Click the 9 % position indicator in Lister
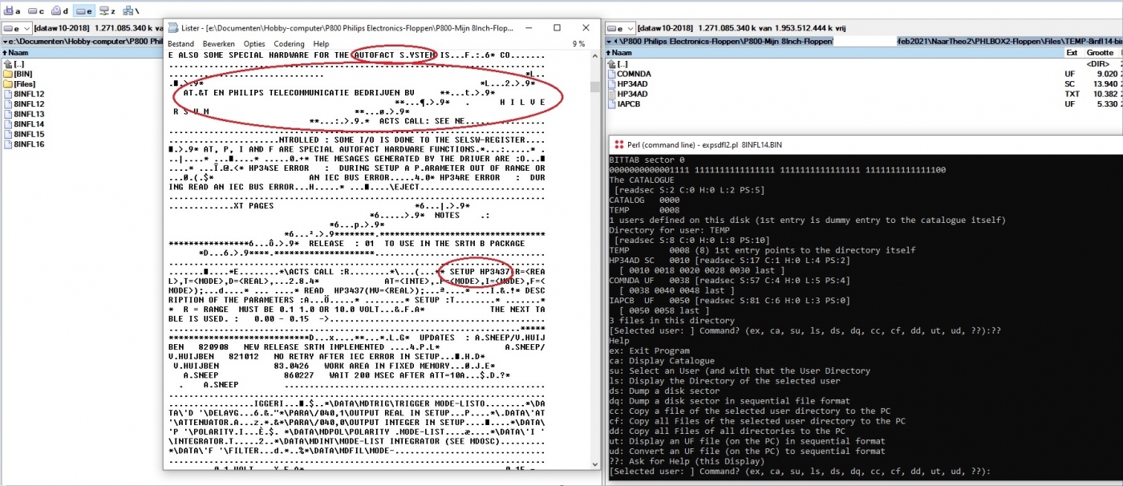This screenshot has height=486, width=1123. tap(579, 44)
